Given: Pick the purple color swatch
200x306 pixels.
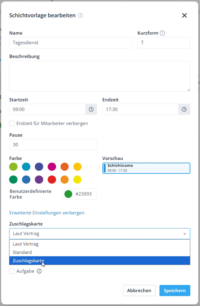Looking at the screenshot, I should point(39,179).
